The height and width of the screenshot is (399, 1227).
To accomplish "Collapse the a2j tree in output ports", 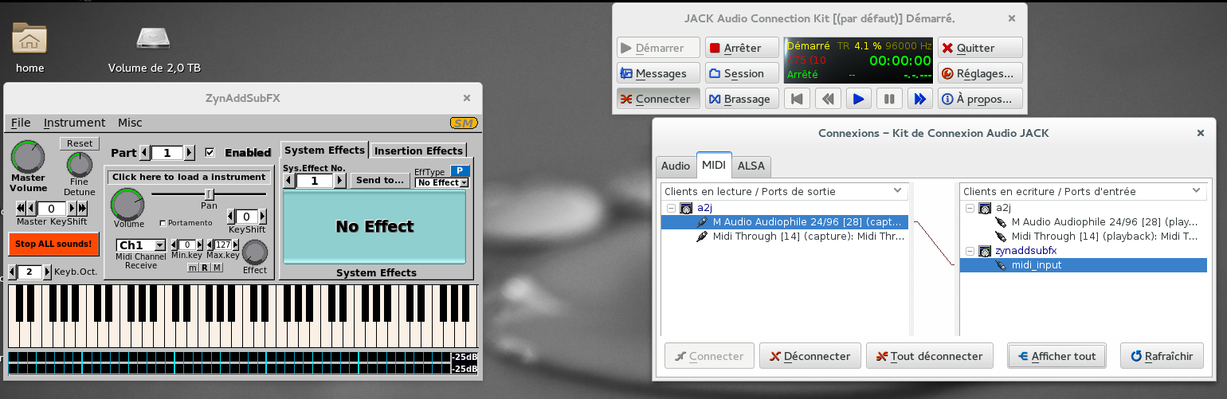I will pos(671,208).
